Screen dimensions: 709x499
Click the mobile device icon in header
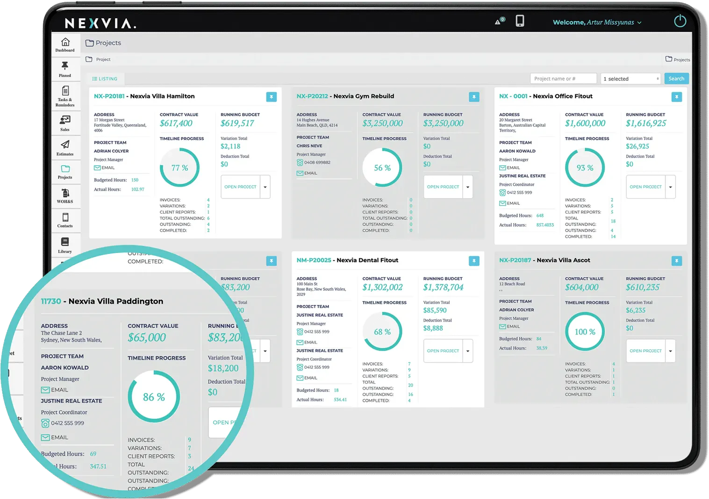(520, 21)
